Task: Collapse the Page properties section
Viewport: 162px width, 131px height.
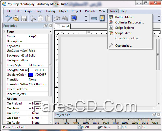Action: point(4,32)
